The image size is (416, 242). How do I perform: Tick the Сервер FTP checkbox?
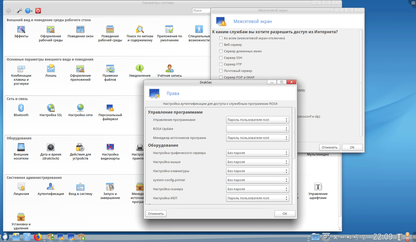221,64
